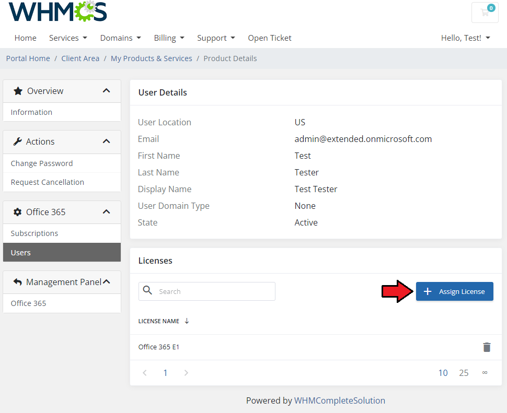Screen dimensions: 507x413
Task: Open Subscriptions under Office 365
Action: [62, 233]
